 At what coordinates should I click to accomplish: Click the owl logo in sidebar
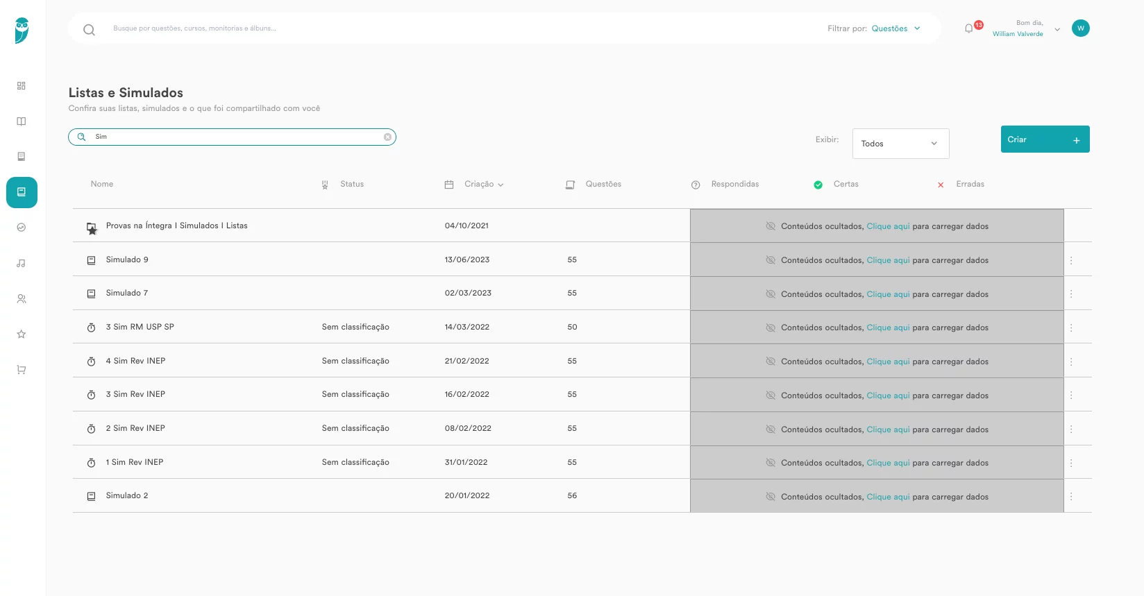[22, 31]
